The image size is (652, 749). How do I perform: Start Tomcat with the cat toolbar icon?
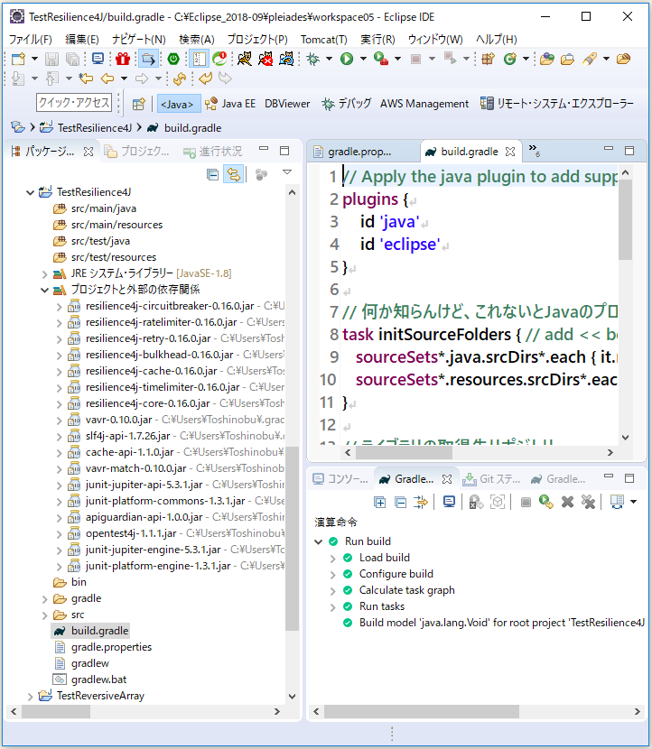click(x=245, y=59)
